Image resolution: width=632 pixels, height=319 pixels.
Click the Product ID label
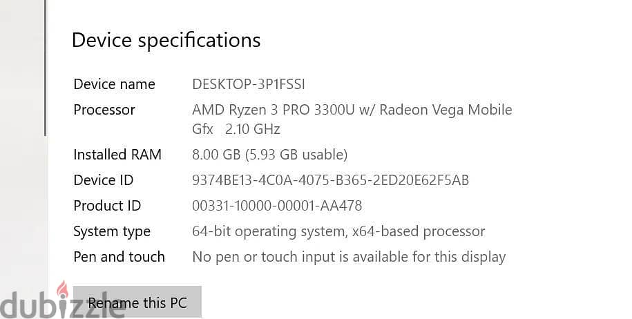[x=107, y=206]
